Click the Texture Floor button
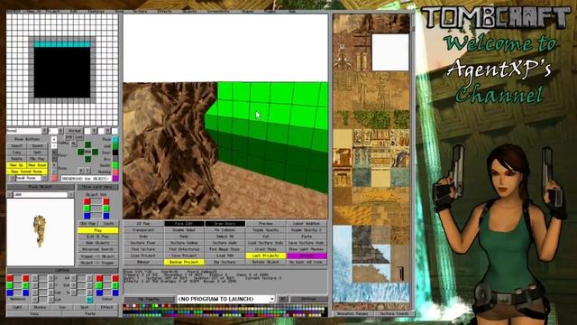The width and height of the screenshot is (577, 325). [143, 243]
